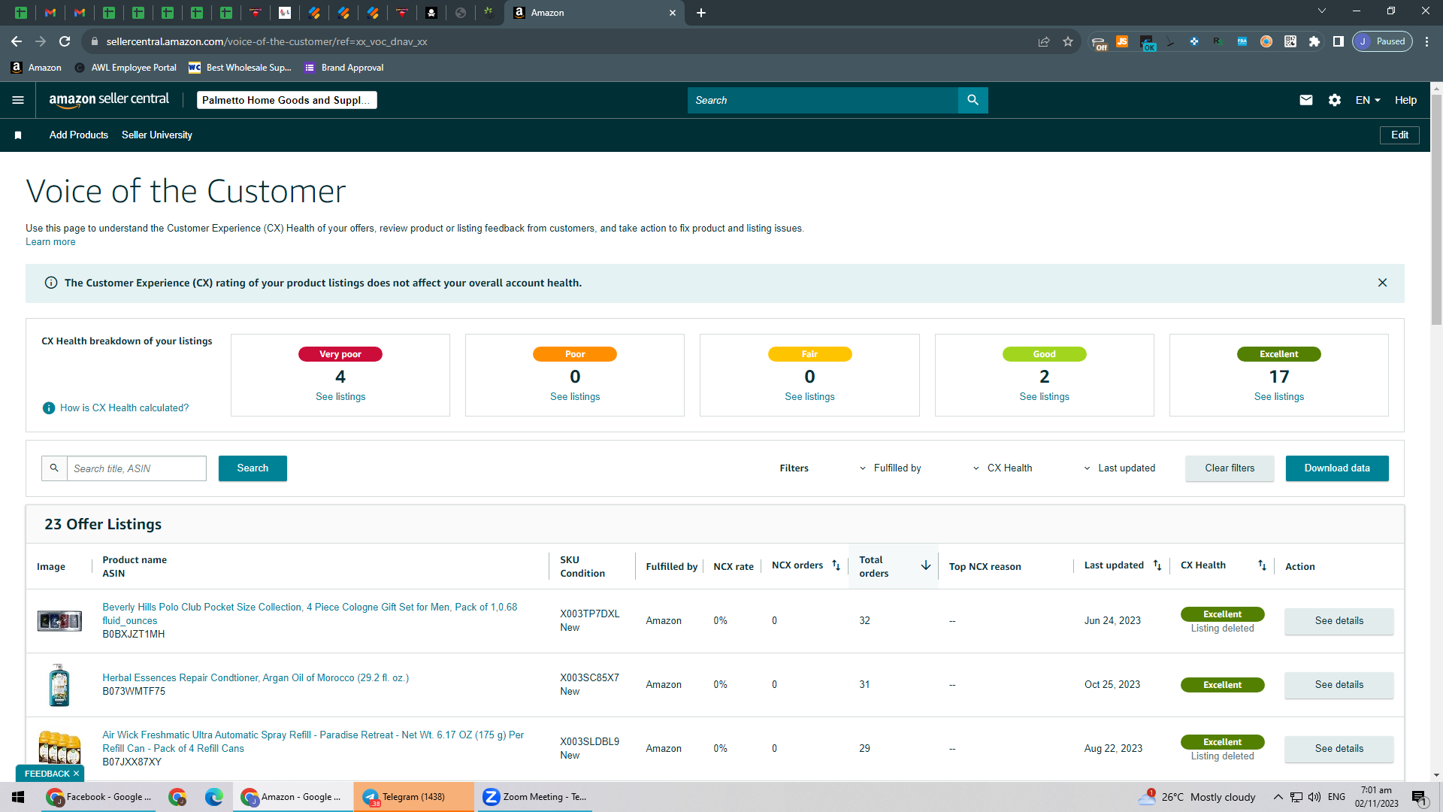This screenshot has width=1443, height=812.
Task: Sort by Total orders down arrow
Action: click(x=926, y=565)
